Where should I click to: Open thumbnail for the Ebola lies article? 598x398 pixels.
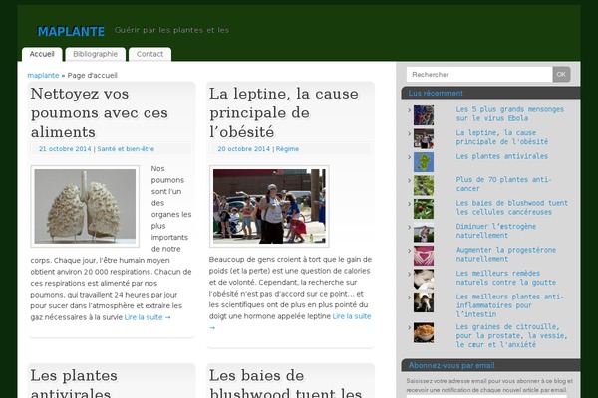point(424,115)
